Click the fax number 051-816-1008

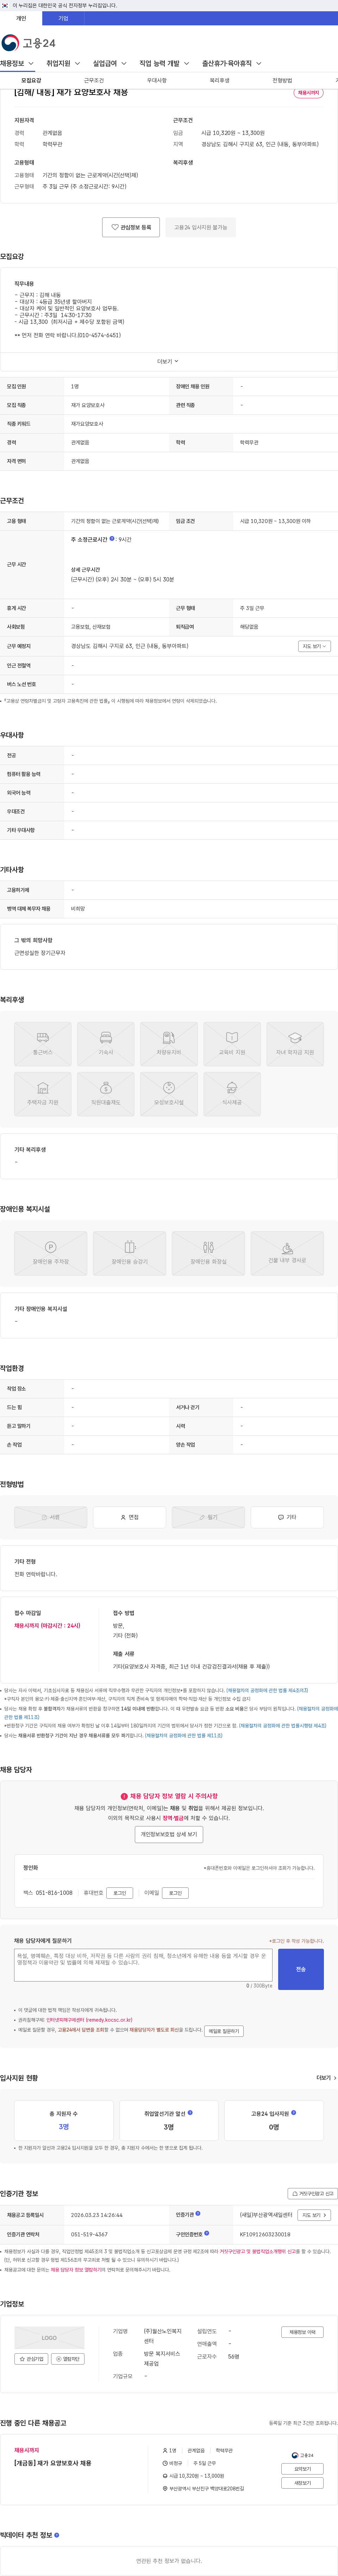click(x=53, y=1893)
